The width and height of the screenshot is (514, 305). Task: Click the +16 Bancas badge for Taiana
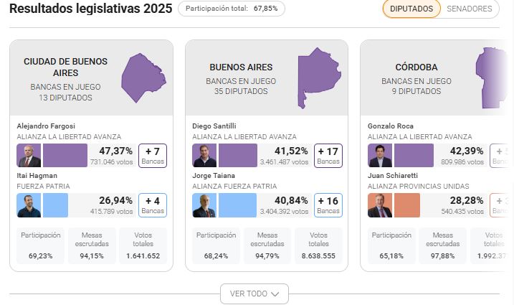[x=328, y=205]
